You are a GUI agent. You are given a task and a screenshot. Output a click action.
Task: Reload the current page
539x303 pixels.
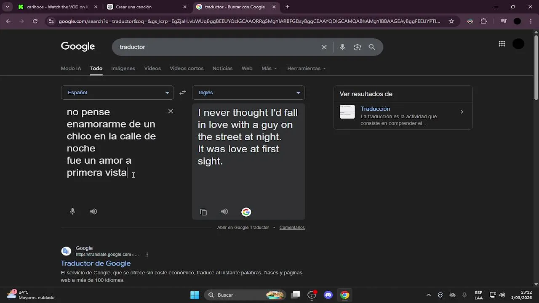(35, 21)
